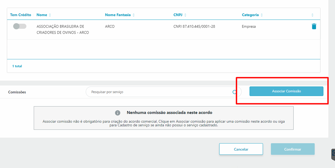
Task: Sort table by Categoria column
Action: point(252,15)
